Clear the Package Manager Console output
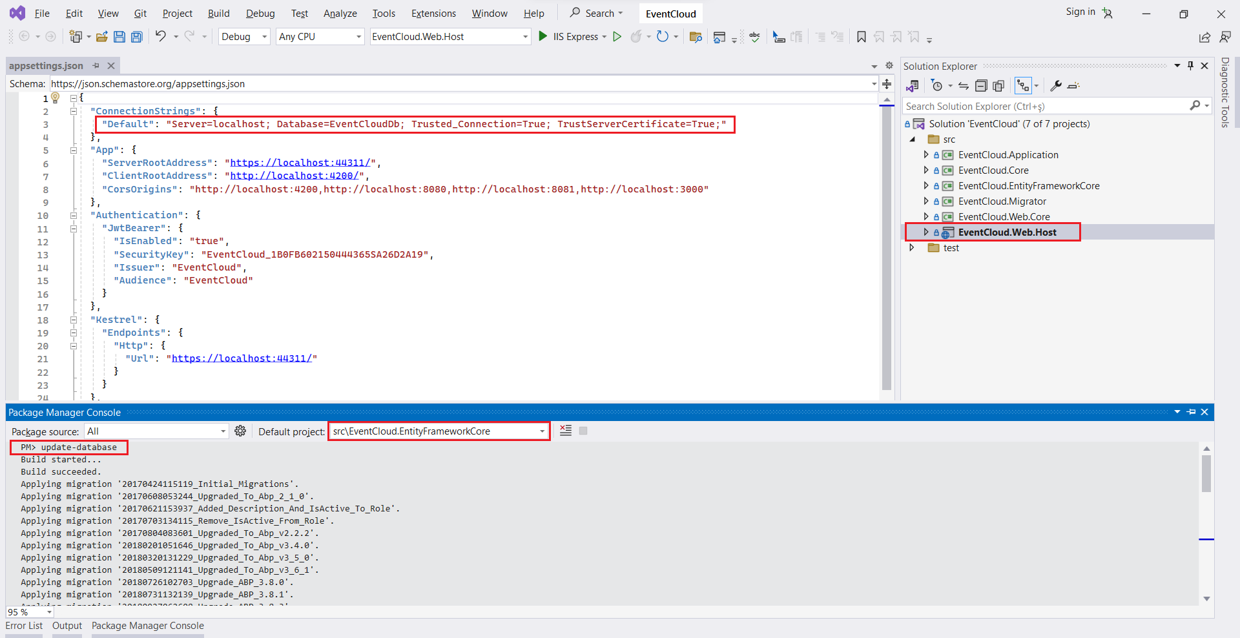 566,431
